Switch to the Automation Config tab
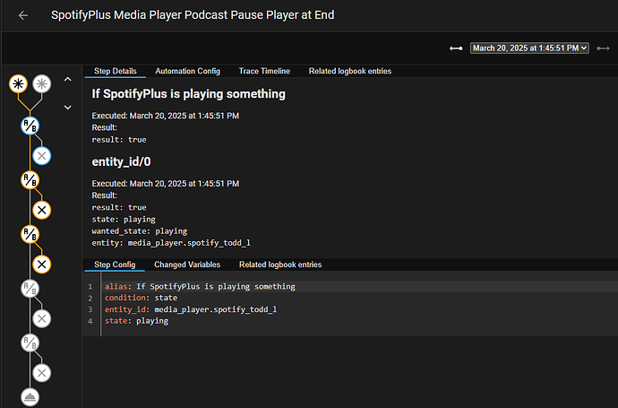 click(187, 71)
